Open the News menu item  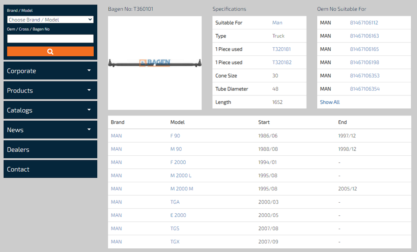pos(50,130)
